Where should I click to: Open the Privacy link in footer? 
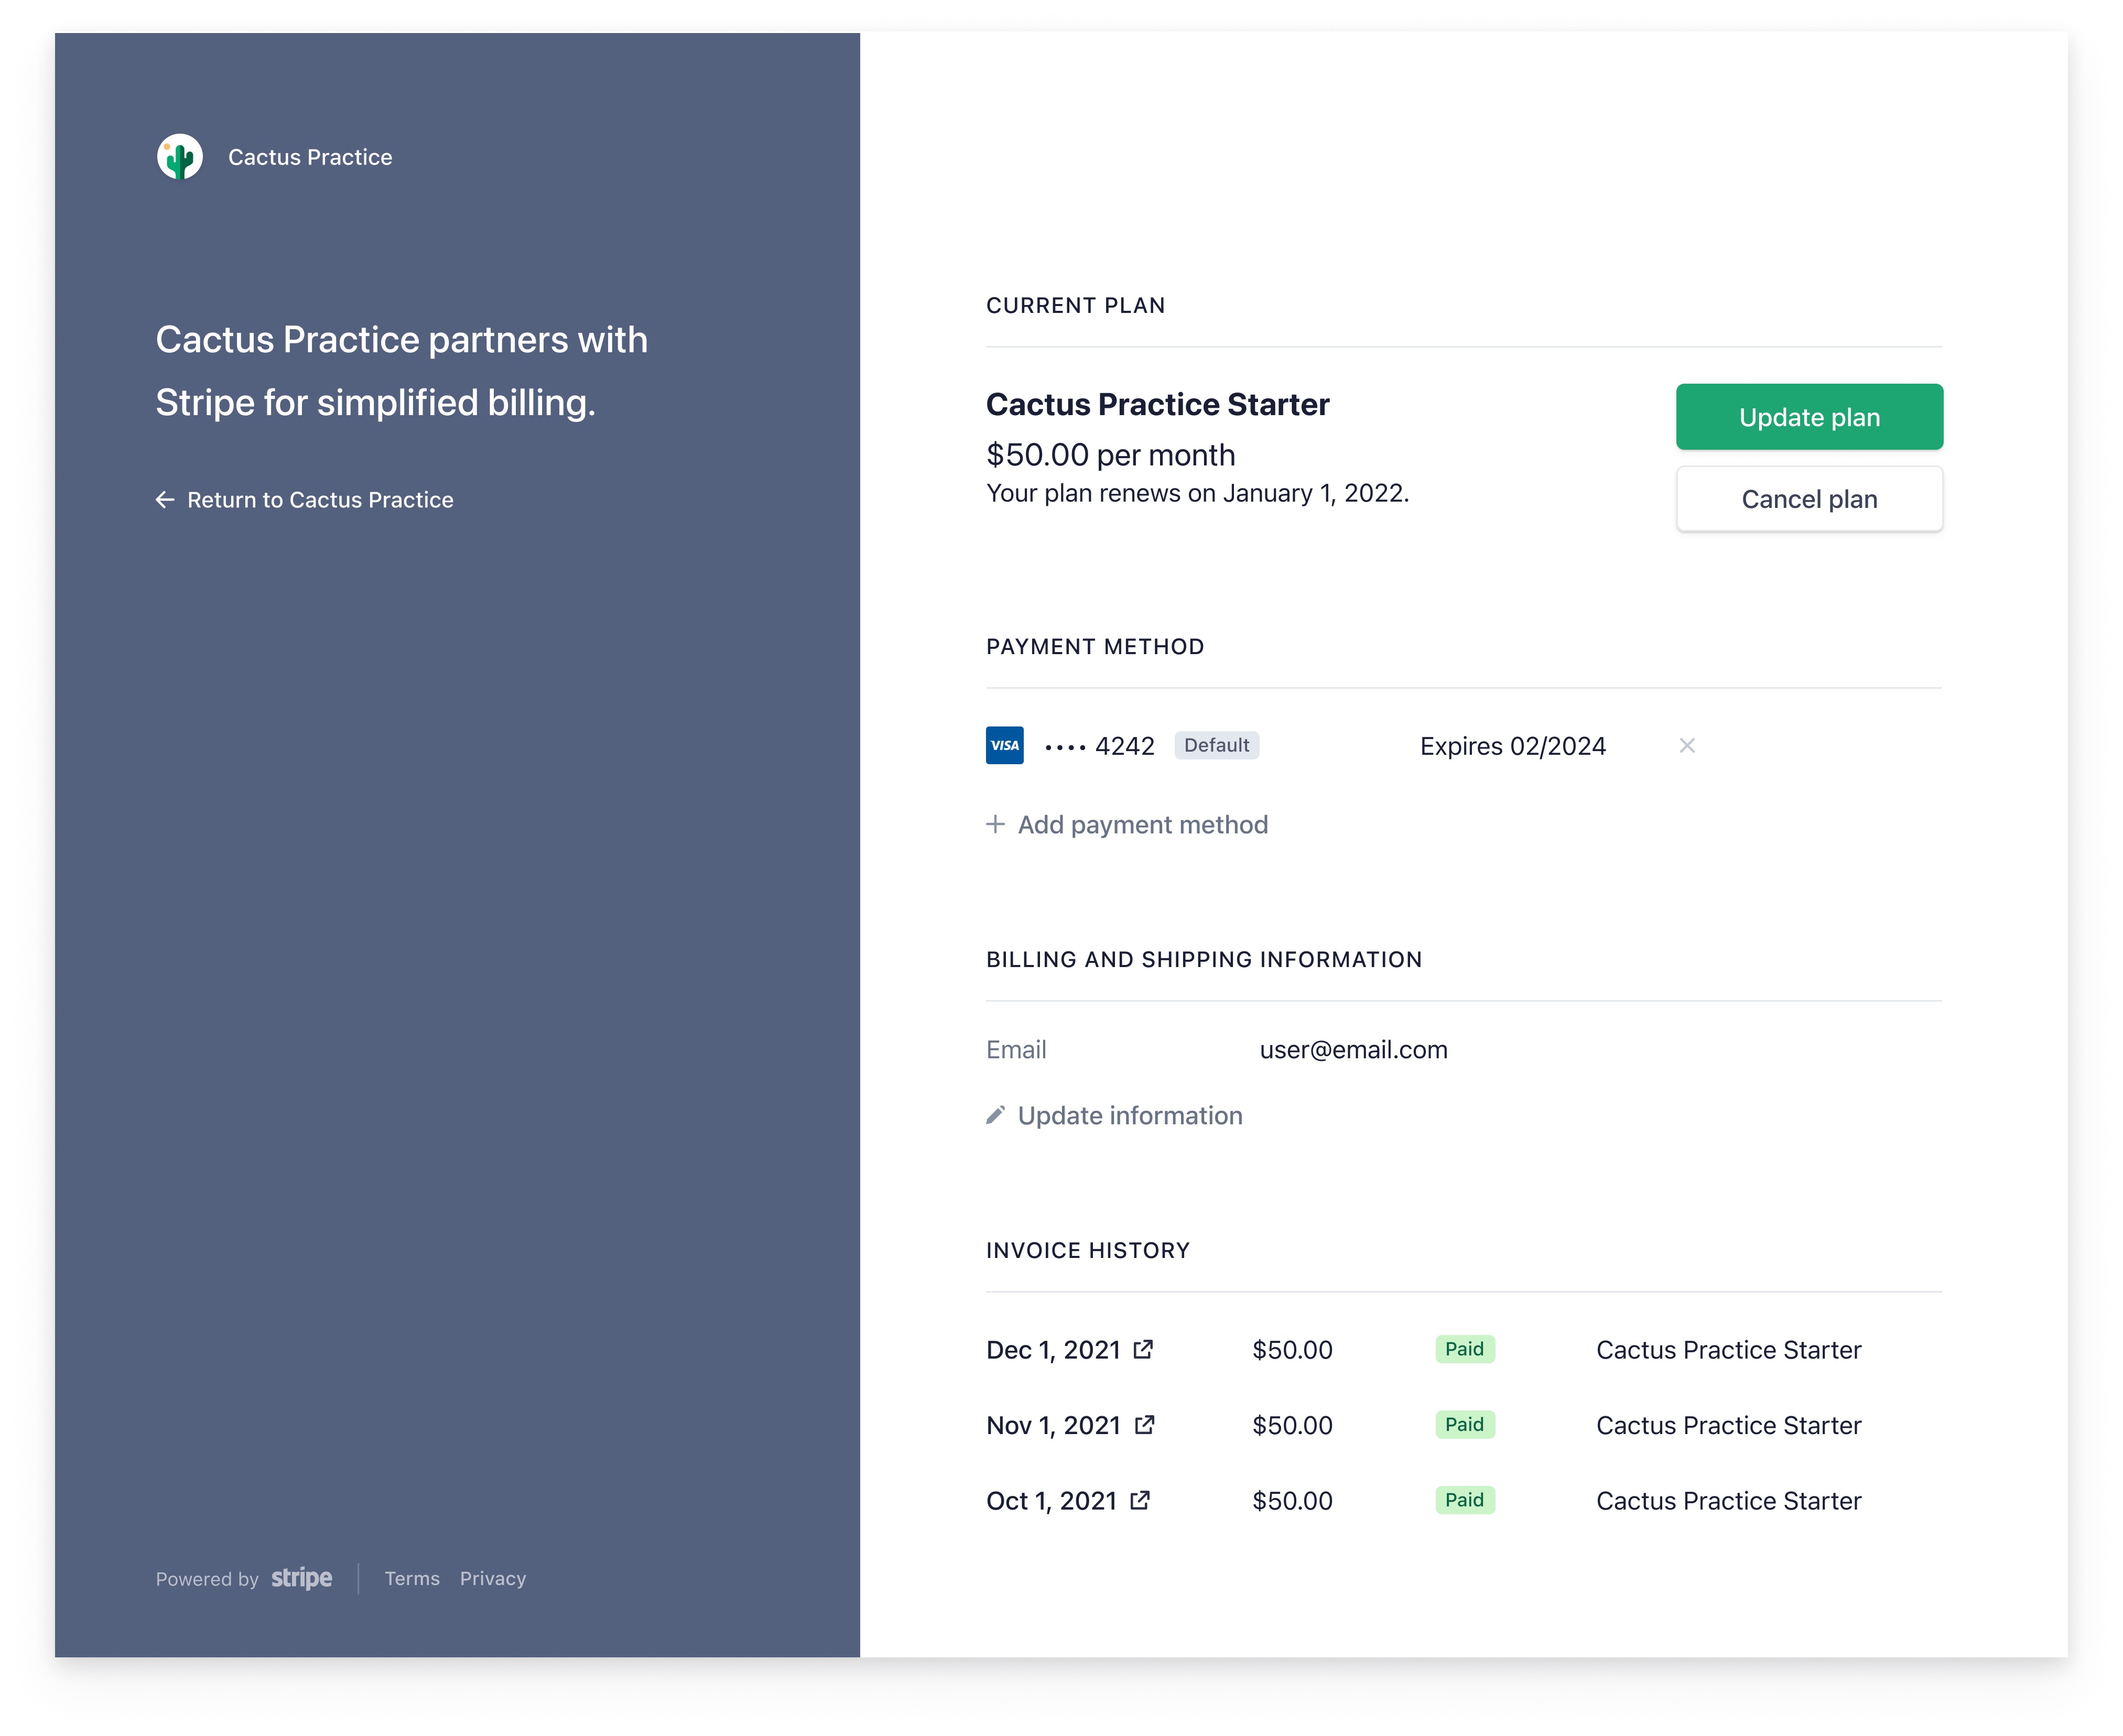pyautogui.click(x=492, y=1578)
